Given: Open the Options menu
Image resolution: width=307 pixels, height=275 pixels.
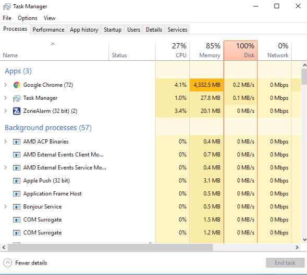Looking at the screenshot, I should tap(28, 18).
